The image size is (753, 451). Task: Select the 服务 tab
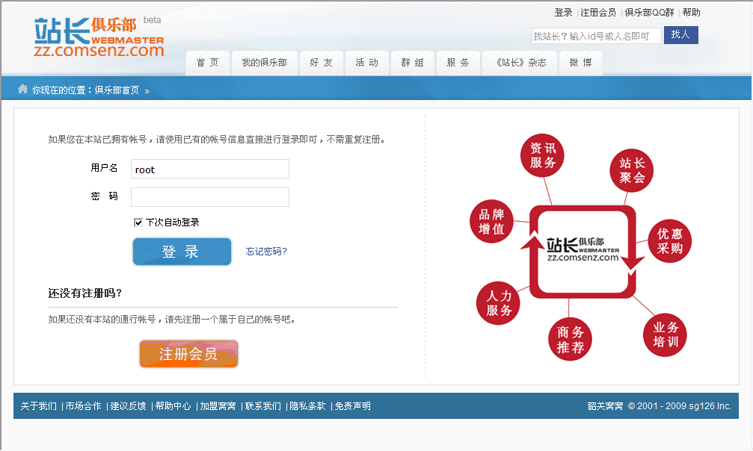pyautogui.click(x=458, y=63)
